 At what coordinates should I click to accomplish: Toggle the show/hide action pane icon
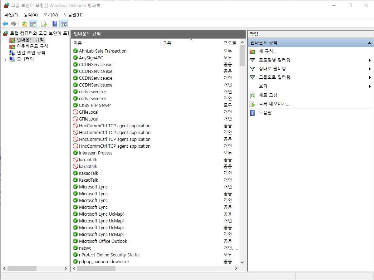tap(64, 24)
